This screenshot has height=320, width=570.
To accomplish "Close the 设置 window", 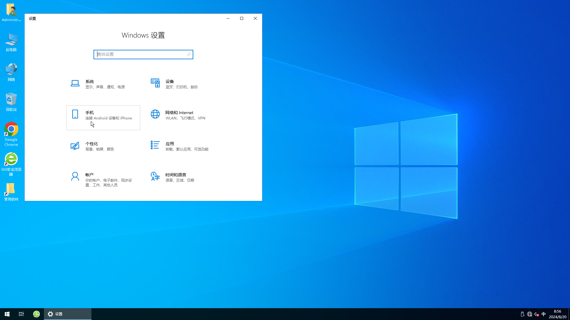I will pos(255,18).
